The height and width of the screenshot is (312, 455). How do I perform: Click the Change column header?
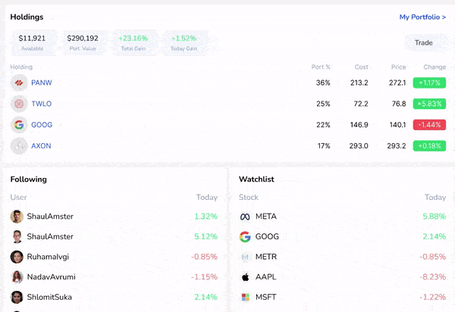435,67
